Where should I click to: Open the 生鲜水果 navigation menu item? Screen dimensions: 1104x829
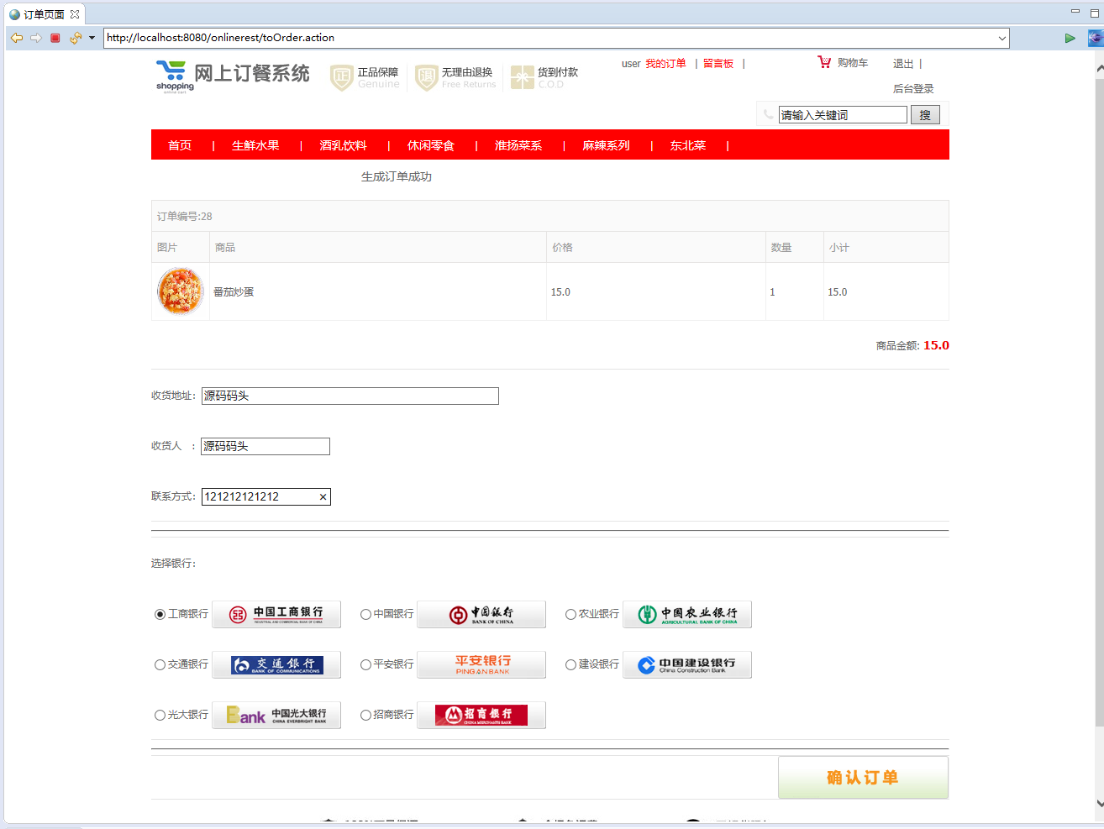pos(255,145)
